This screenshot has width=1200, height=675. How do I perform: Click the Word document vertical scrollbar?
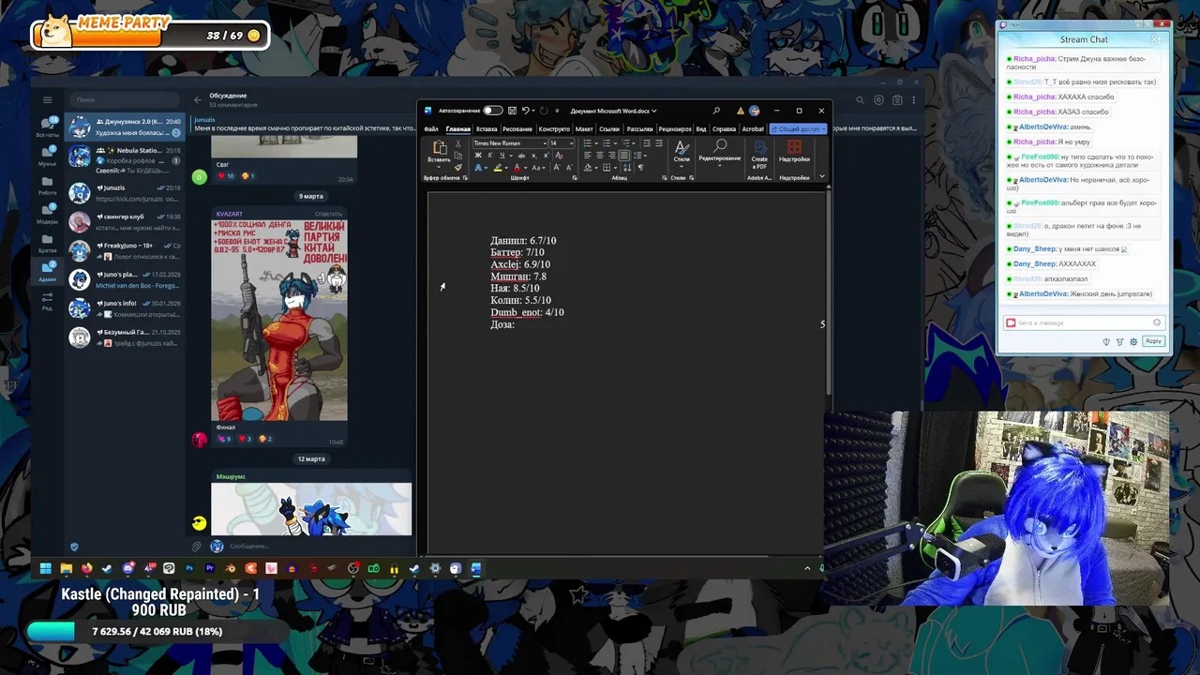[828, 291]
